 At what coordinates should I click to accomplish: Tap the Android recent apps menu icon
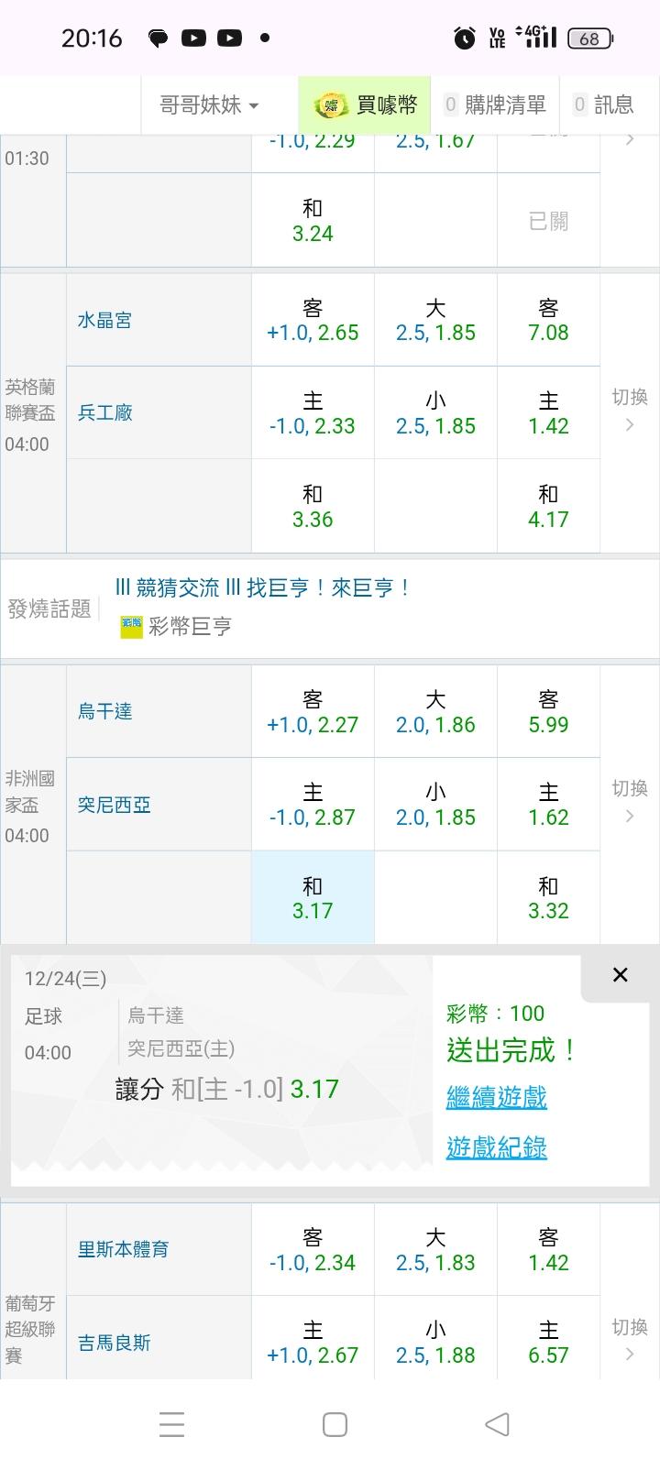[171, 1424]
